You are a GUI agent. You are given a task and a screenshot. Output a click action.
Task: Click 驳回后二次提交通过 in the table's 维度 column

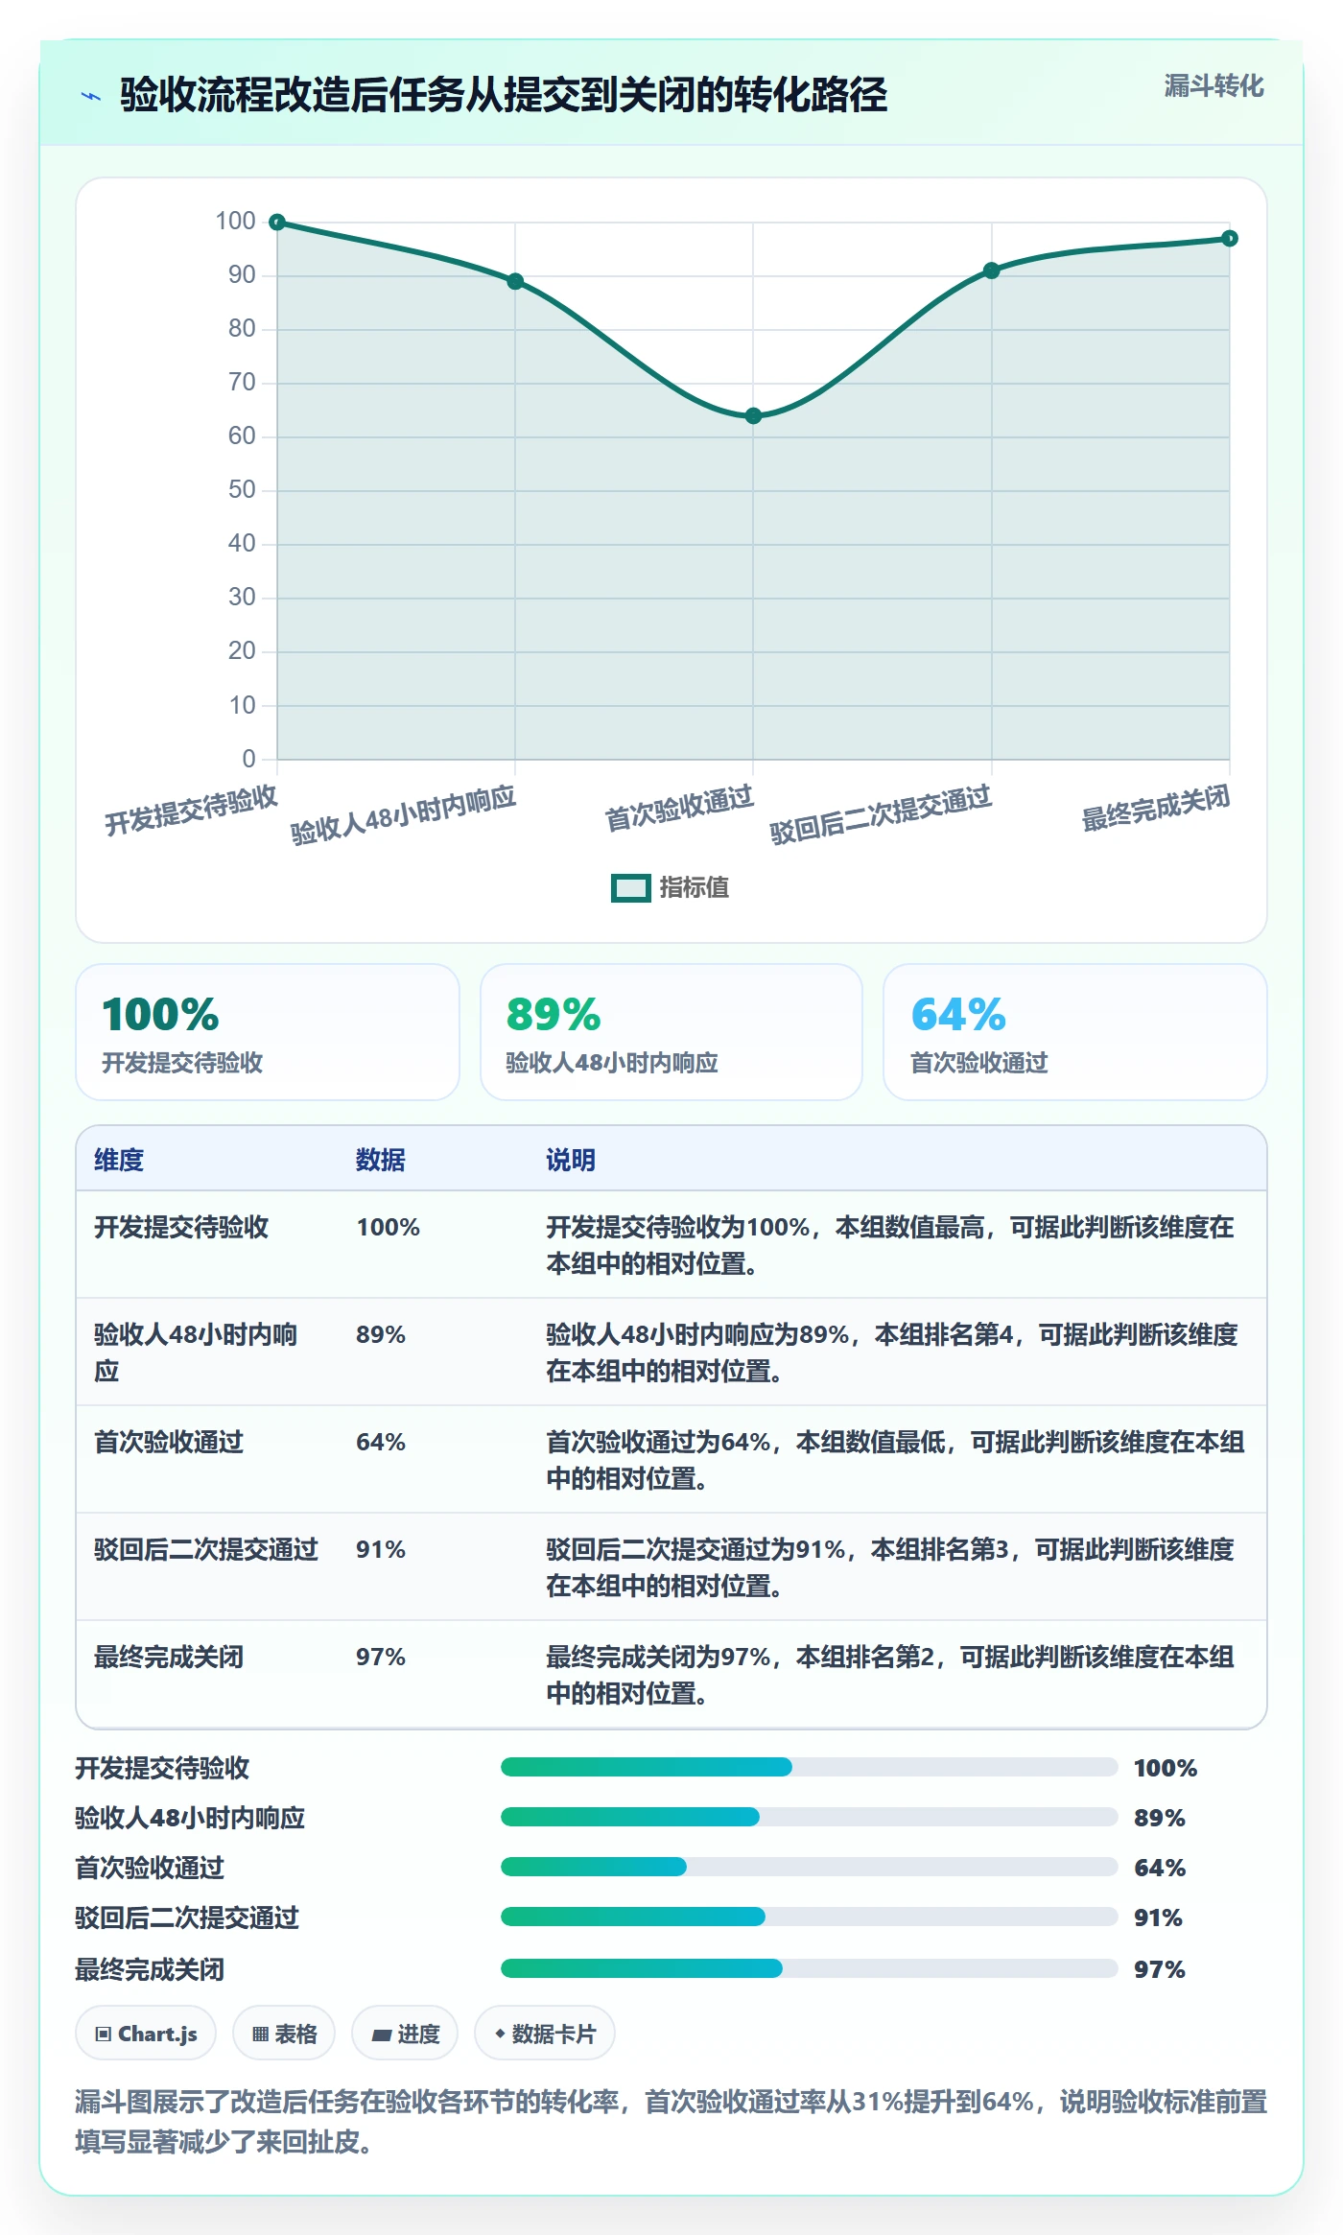(x=206, y=1549)
